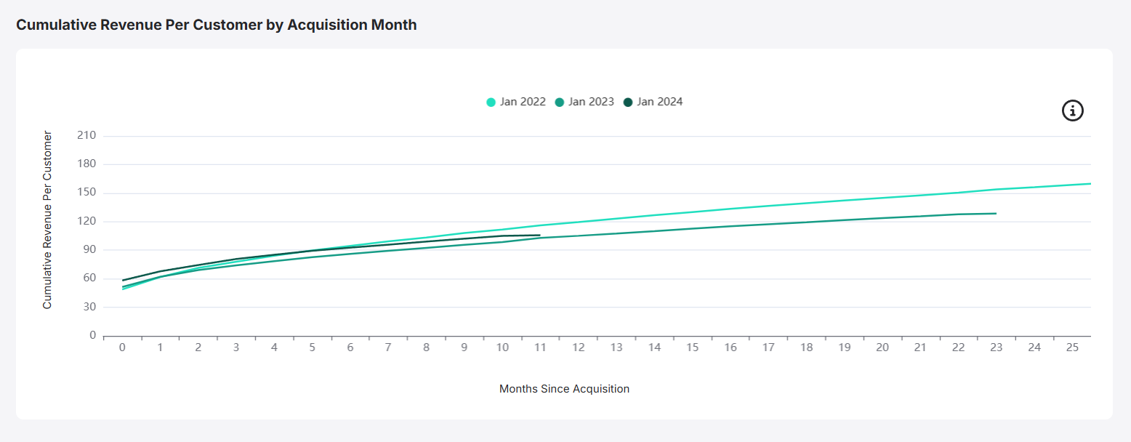Click the Jan 2024 dark green legend dot
This screenshot has width=1131, height=442.
[x=629, y=103]
